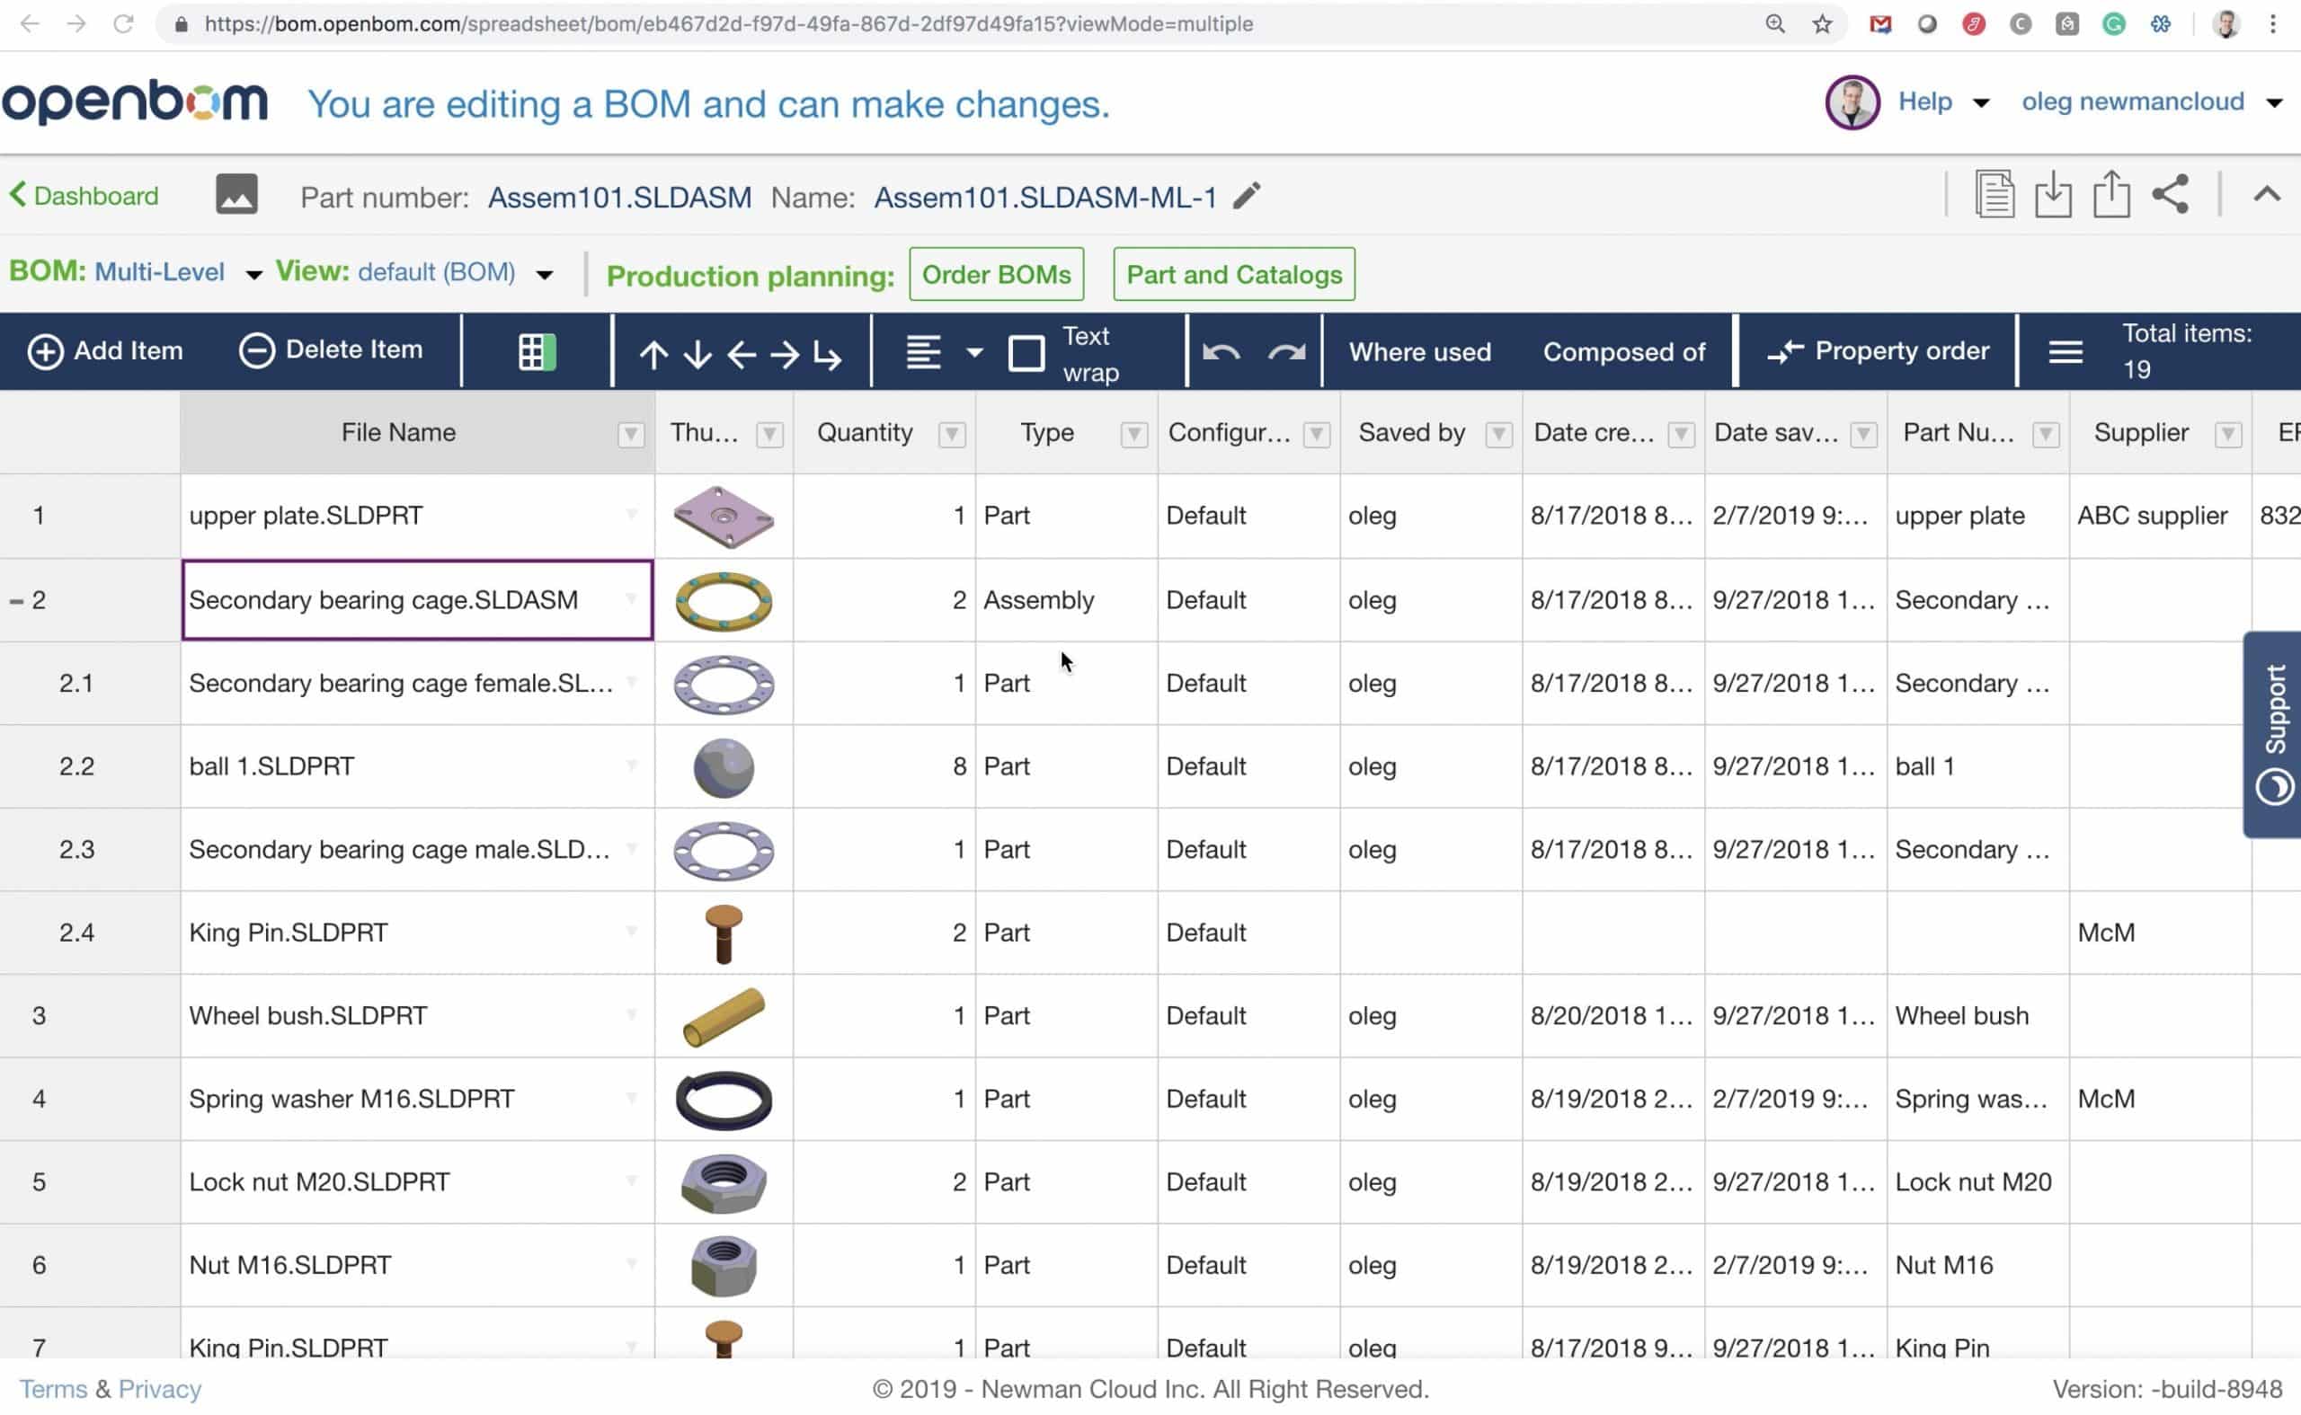Click the spreadsheet grid icon
This screenshot has width=2301, height=1415.
537,352
